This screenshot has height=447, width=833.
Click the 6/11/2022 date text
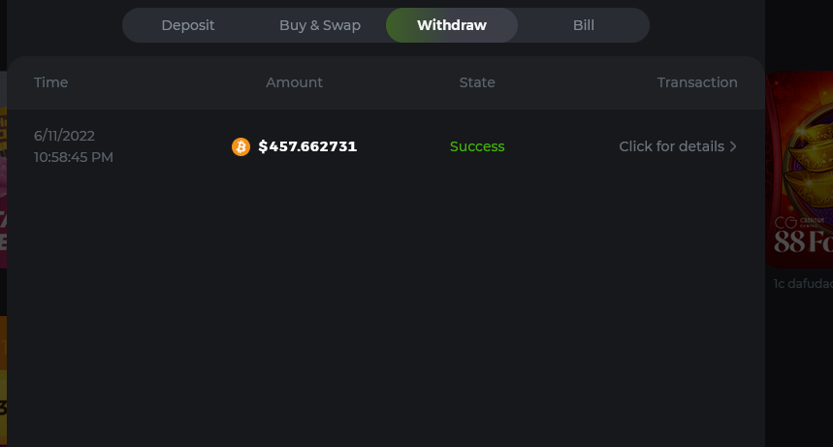point(64,136)
